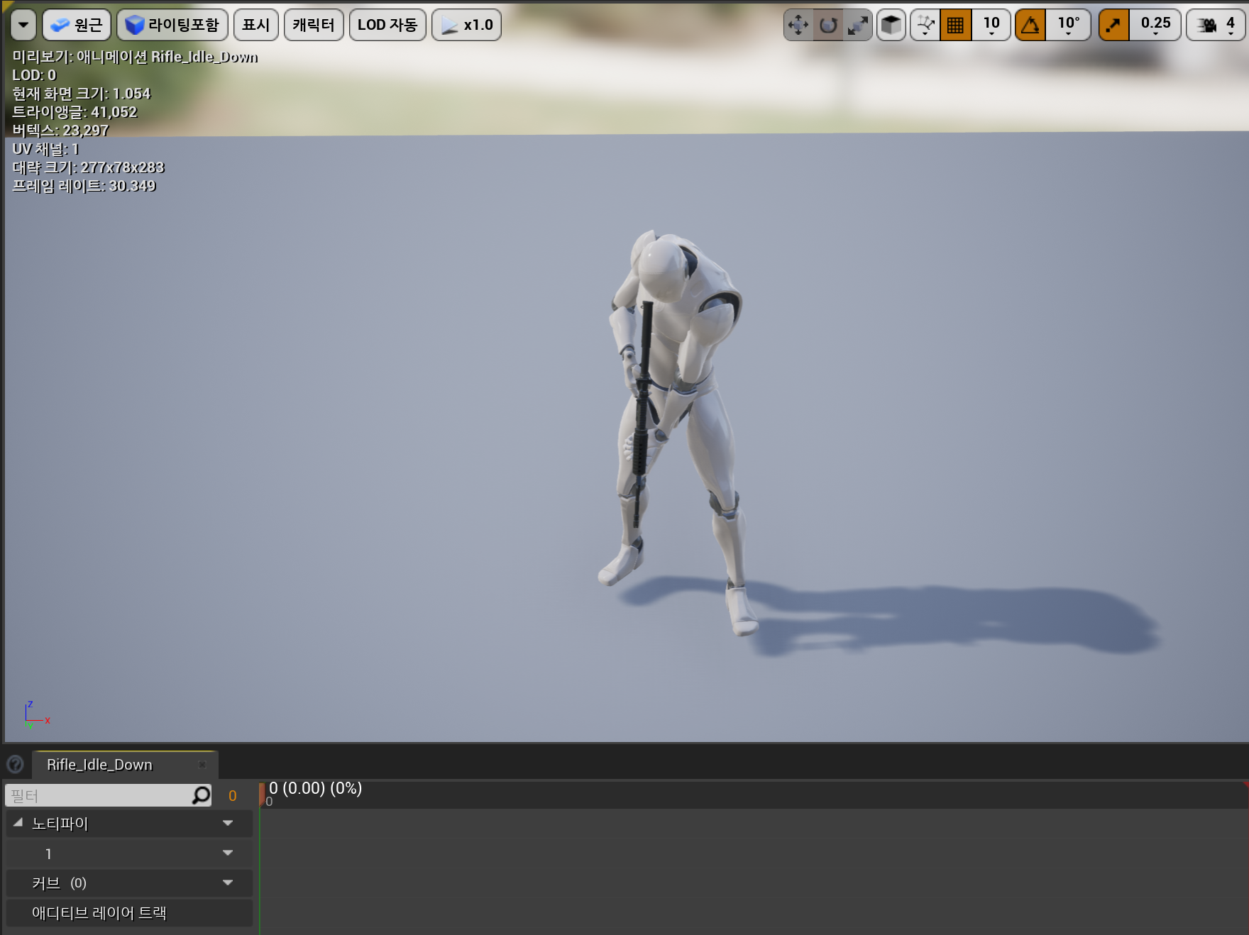Open camera speed 4 setting
Viewport: 1249px width, 935px height.
[1216, 26]
